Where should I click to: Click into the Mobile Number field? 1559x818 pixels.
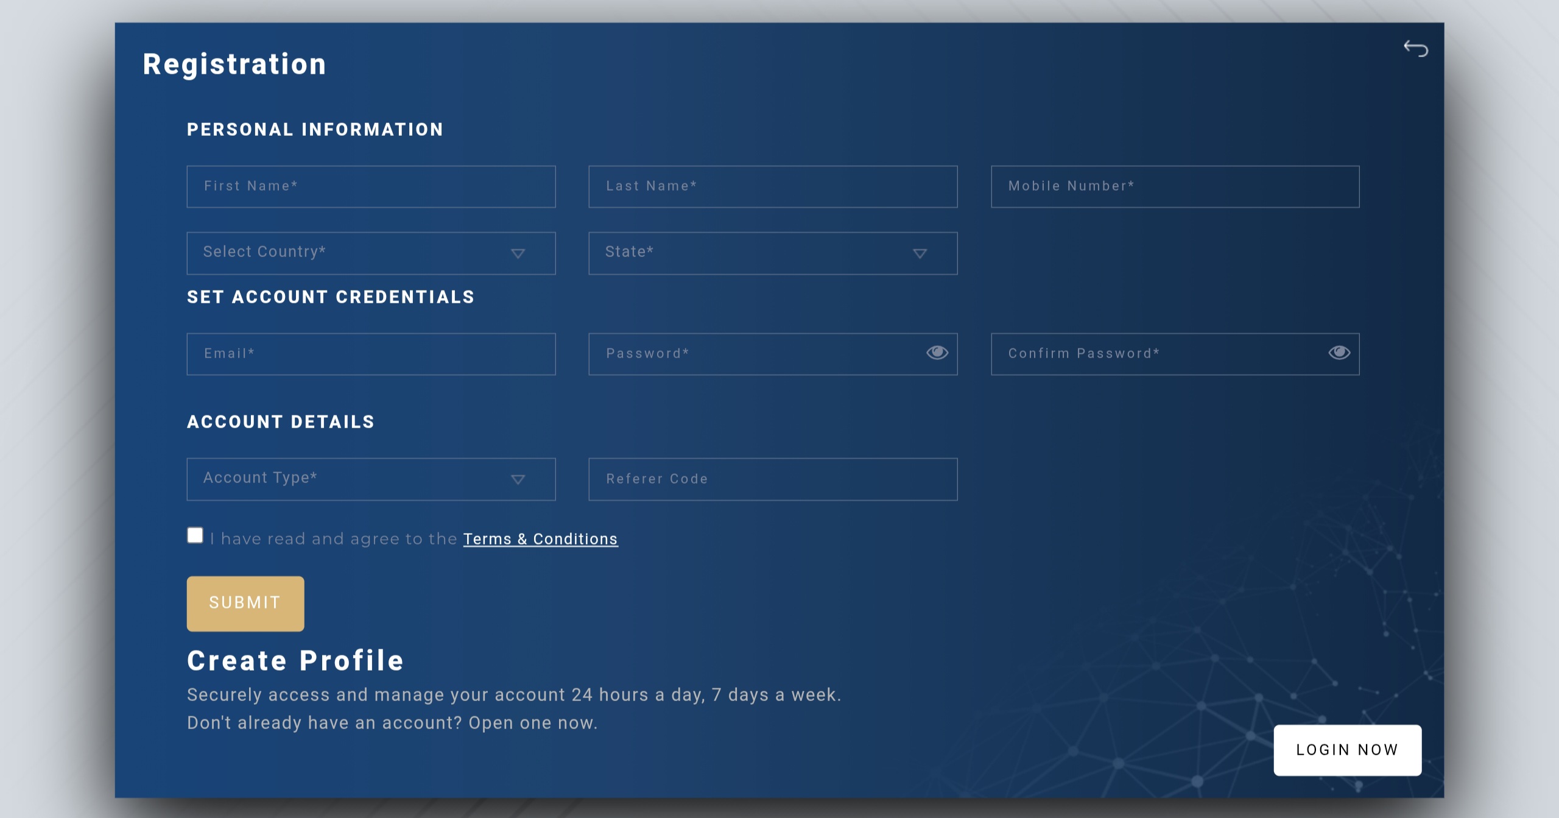[1175, 186]
